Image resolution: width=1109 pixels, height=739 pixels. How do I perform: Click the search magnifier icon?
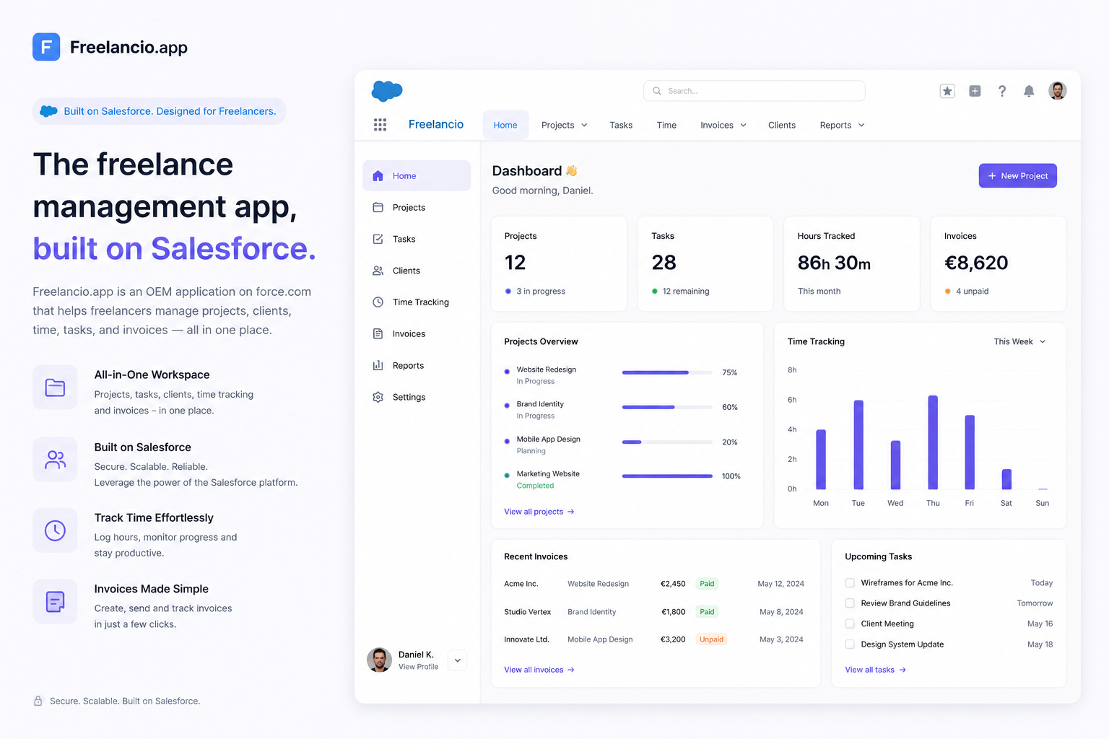pyautogui.click(x=657, y=91)
